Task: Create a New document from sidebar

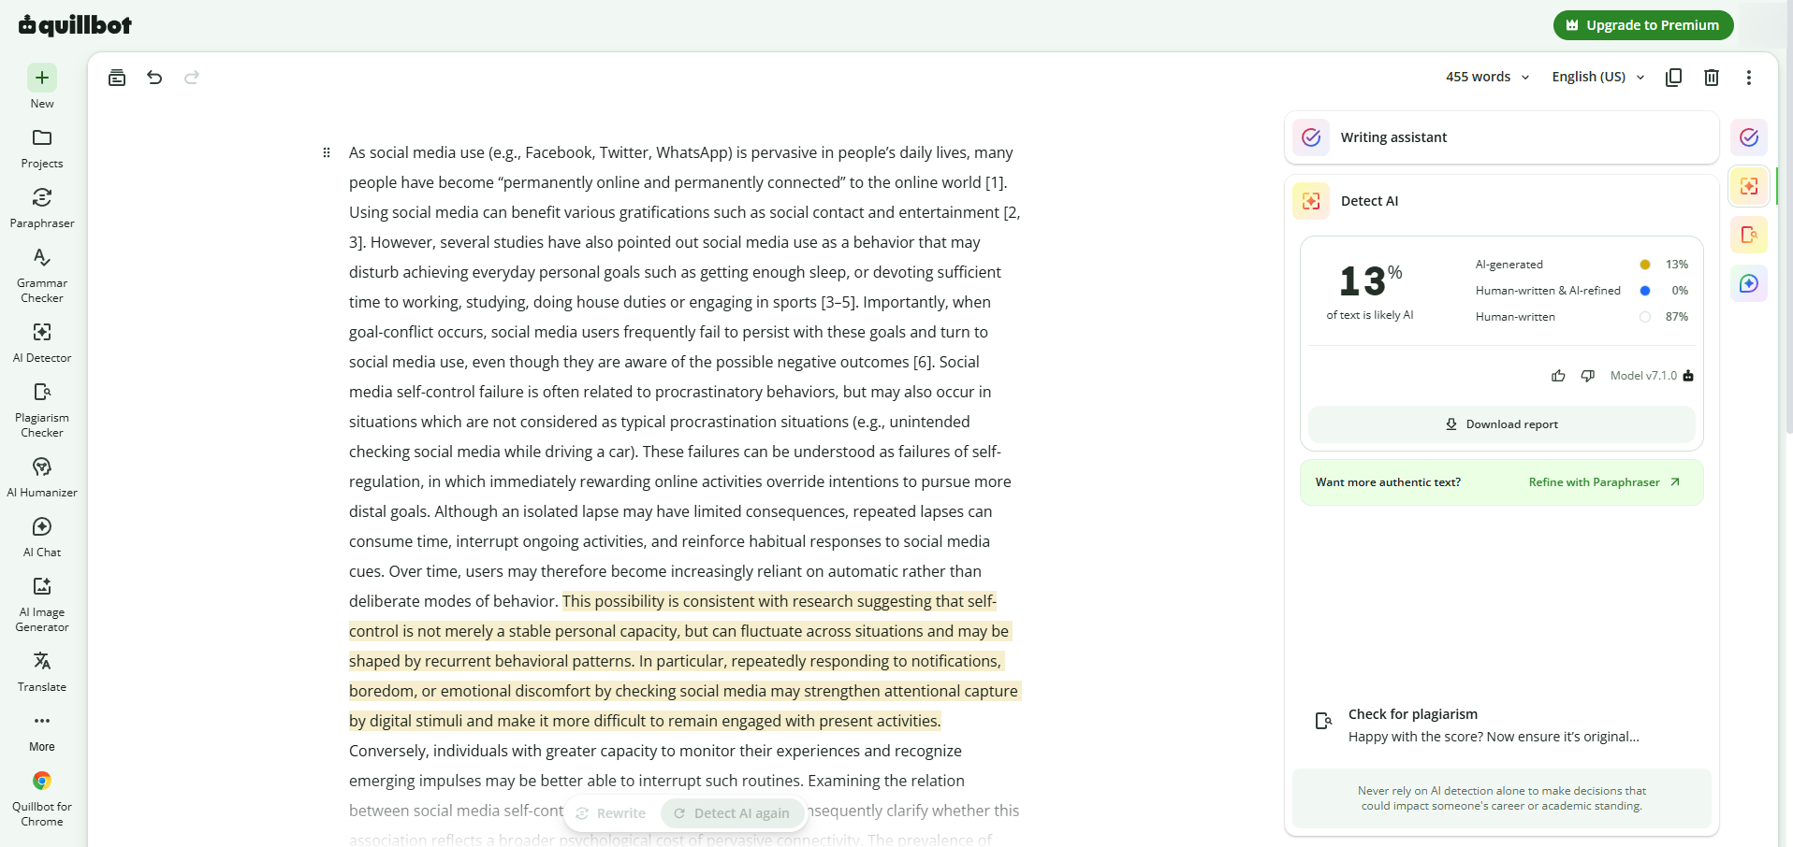Action: tap(42, 87)
